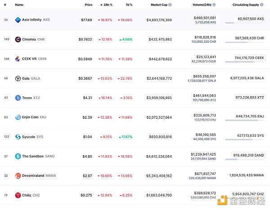The height and width of the screenshot is (210, 270).
Task: Sort by the # rank column header
Action: click(5, 5)
